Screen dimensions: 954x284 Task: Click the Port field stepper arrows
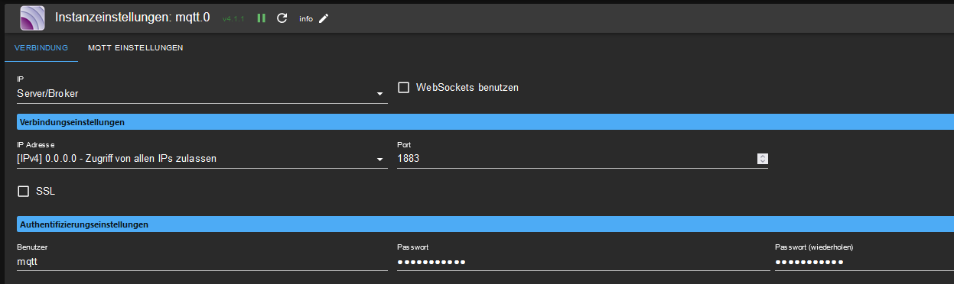pos(762,159)
